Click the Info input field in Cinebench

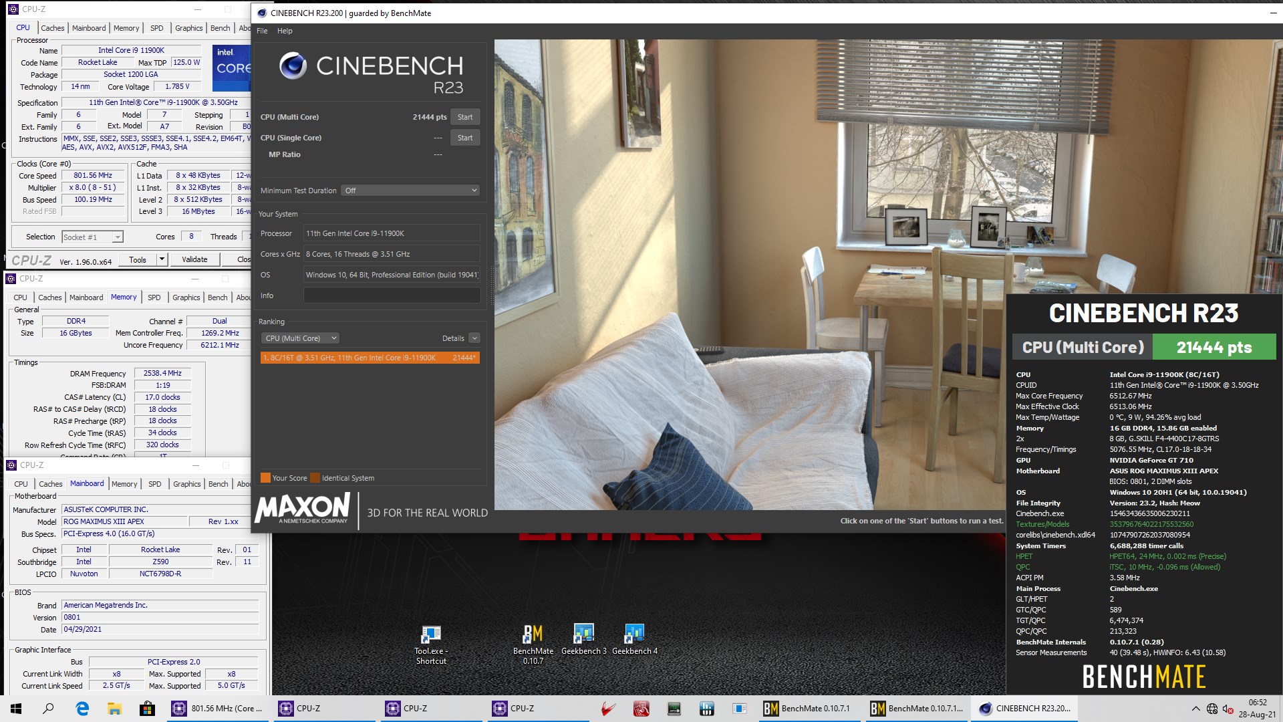[392, 295]
